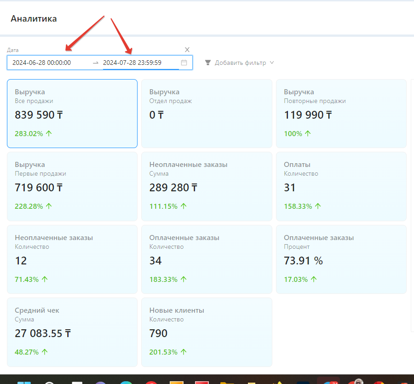414x384 pixels.
Task: Select the Средний чек card
Action: pos(72,332)
